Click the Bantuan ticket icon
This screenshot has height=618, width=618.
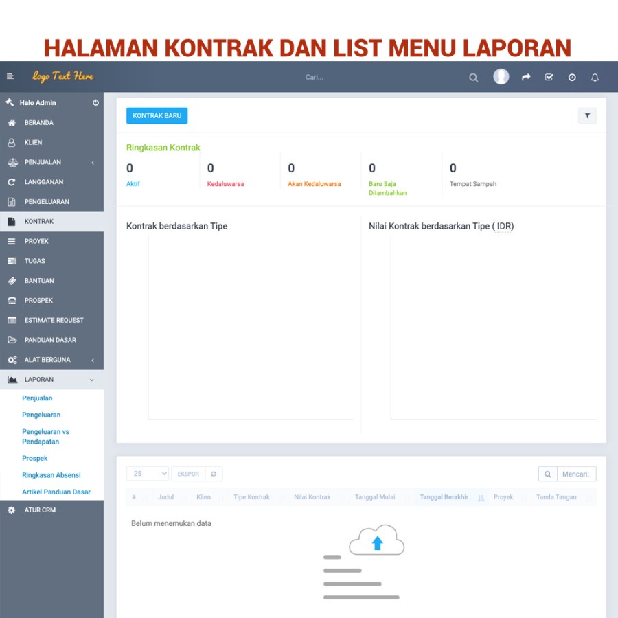click(x=12, y=280)
